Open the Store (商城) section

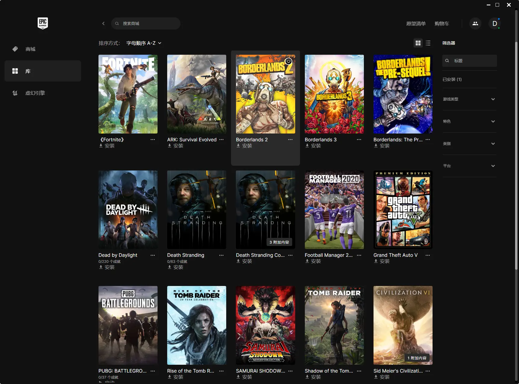click(43, 49)
